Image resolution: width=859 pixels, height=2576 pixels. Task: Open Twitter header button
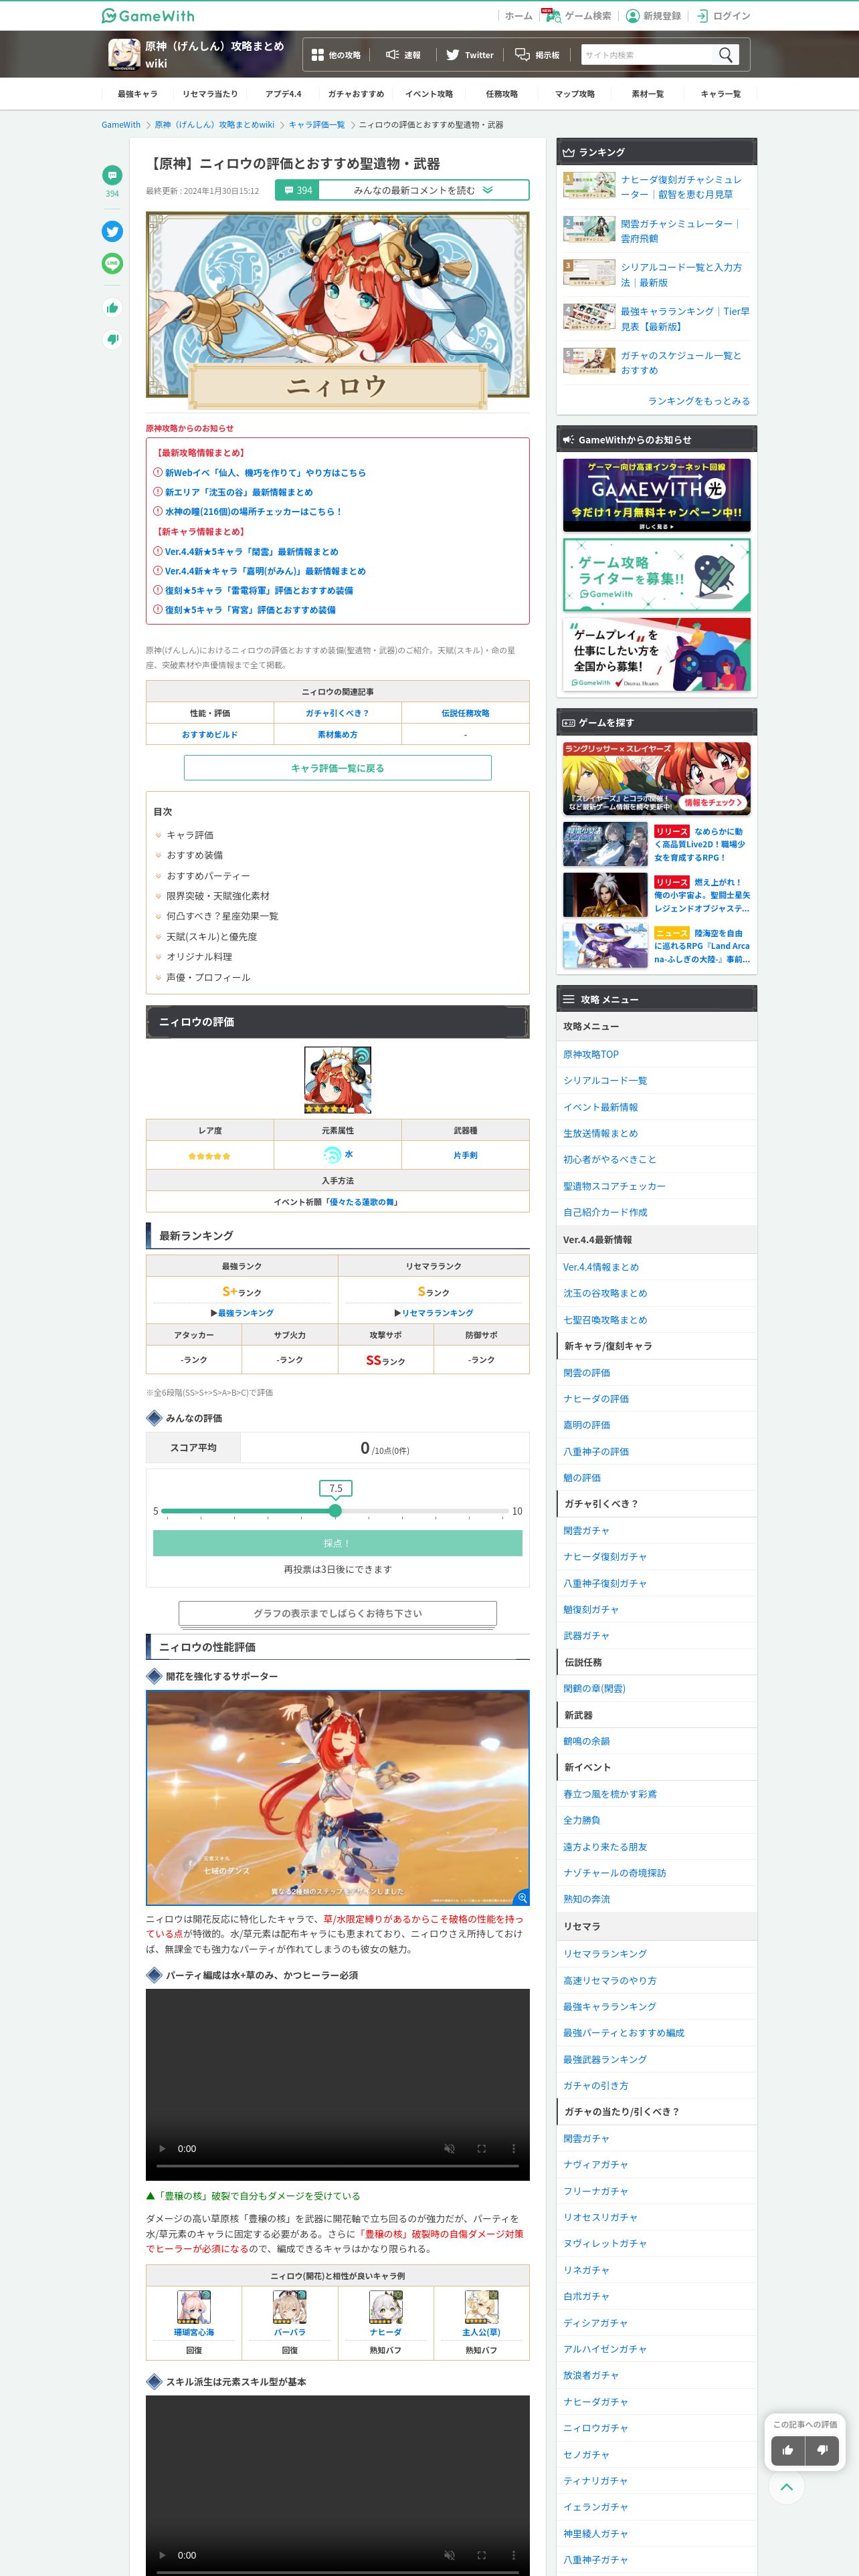point(470,55)
